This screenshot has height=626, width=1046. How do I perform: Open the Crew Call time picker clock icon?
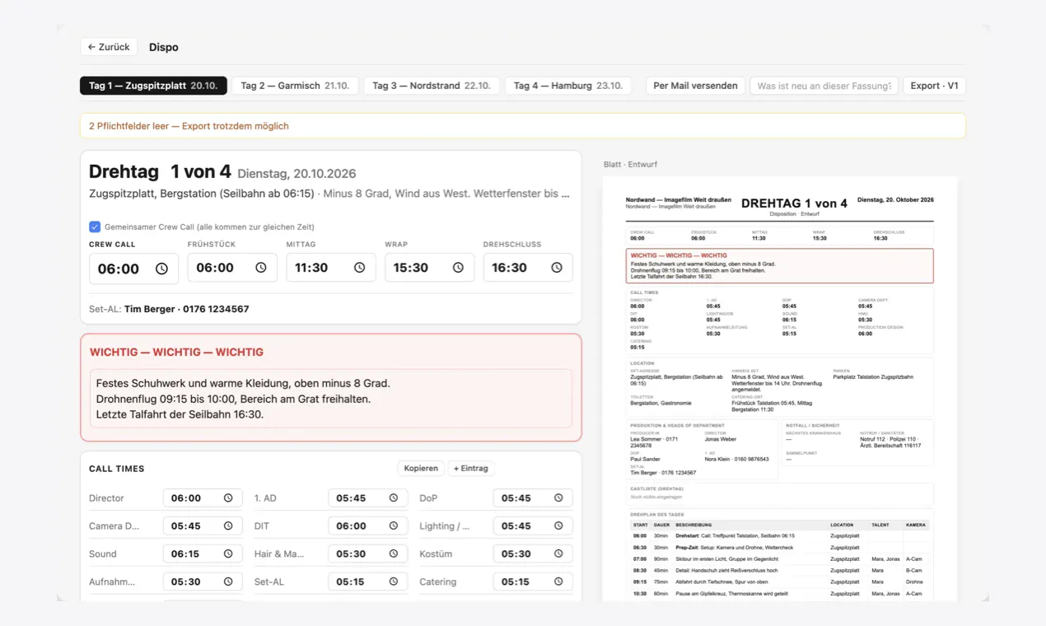pyautogui.click(x=161, y=269)
